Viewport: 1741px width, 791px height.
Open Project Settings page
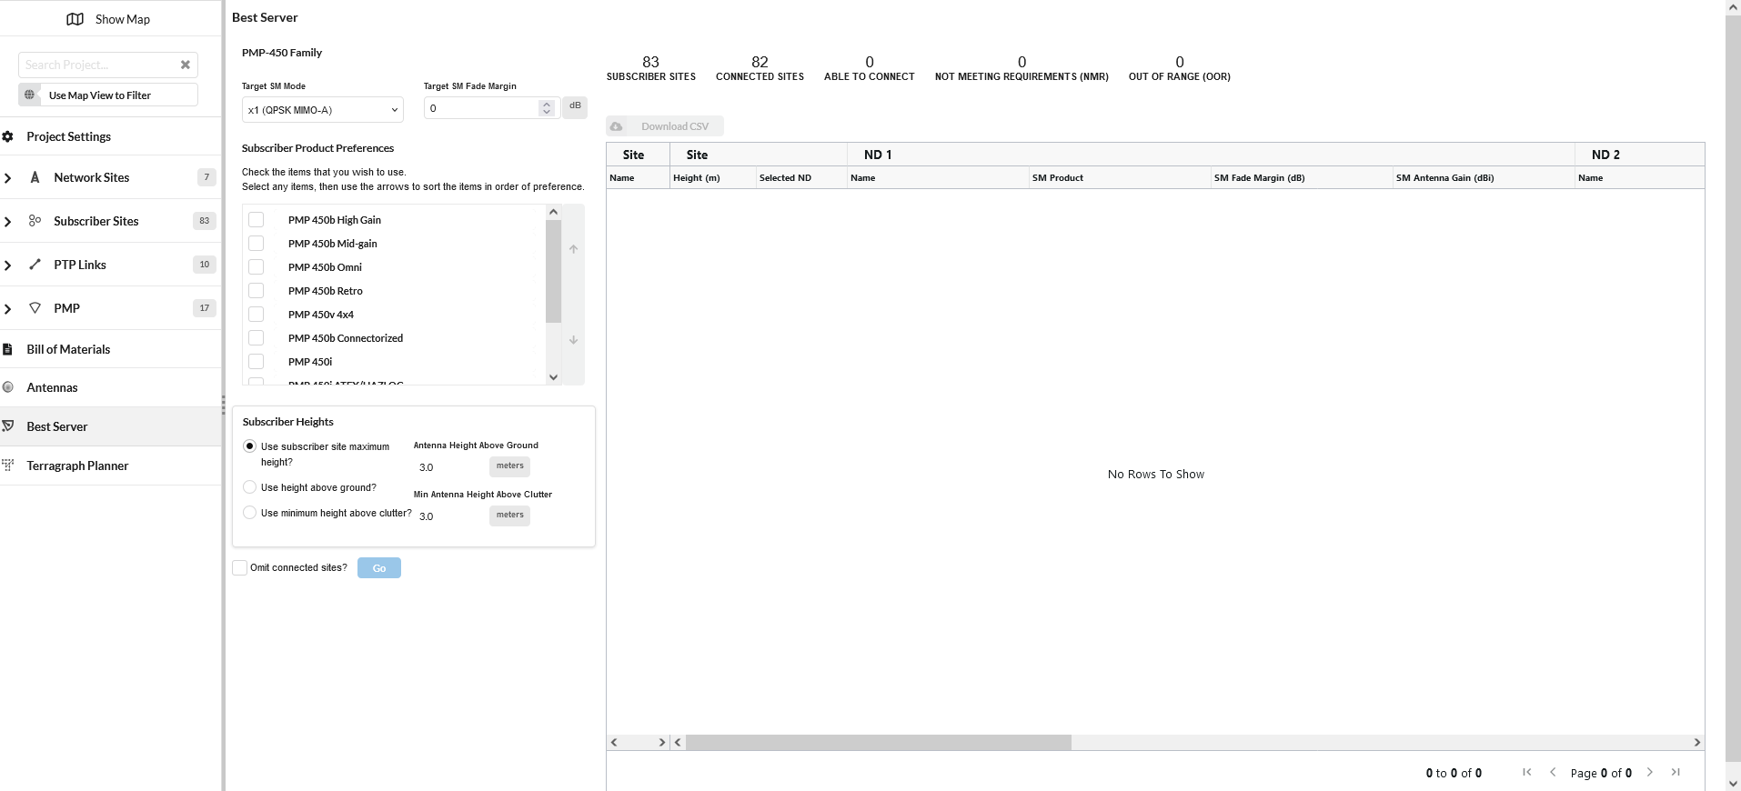click(69, 136)
